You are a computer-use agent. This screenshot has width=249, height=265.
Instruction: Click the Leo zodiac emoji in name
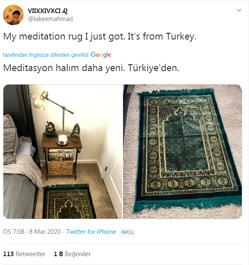tap(65, 11)
